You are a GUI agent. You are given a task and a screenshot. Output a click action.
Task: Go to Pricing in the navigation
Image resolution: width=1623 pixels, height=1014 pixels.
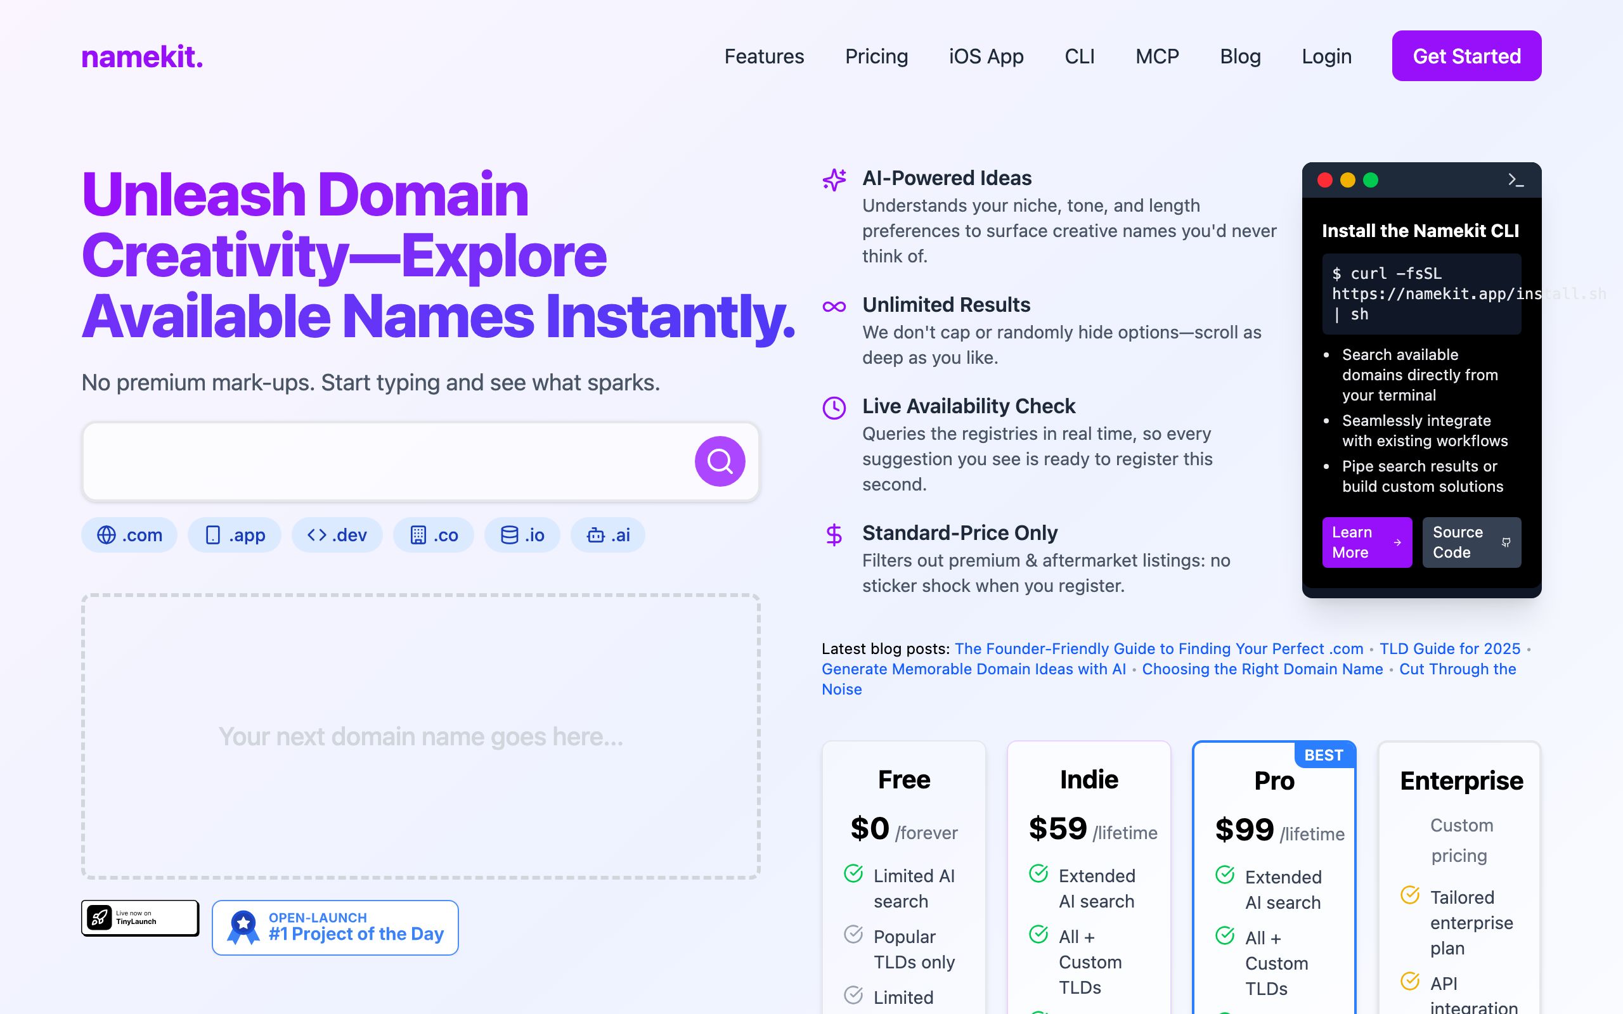click(877, 56)
